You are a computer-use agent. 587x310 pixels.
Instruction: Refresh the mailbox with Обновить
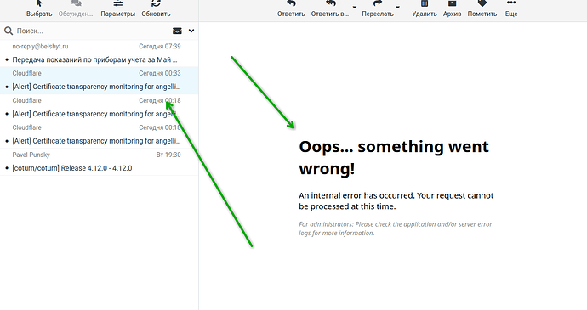click(x=156, y=8)
